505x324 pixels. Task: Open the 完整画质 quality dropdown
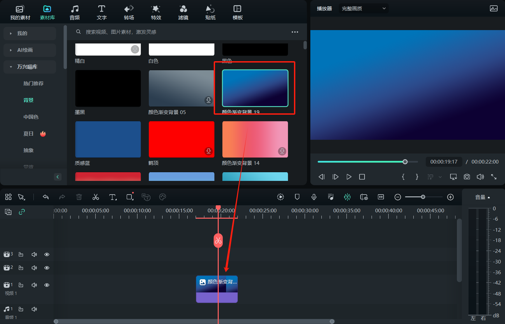tap(364, 8)
